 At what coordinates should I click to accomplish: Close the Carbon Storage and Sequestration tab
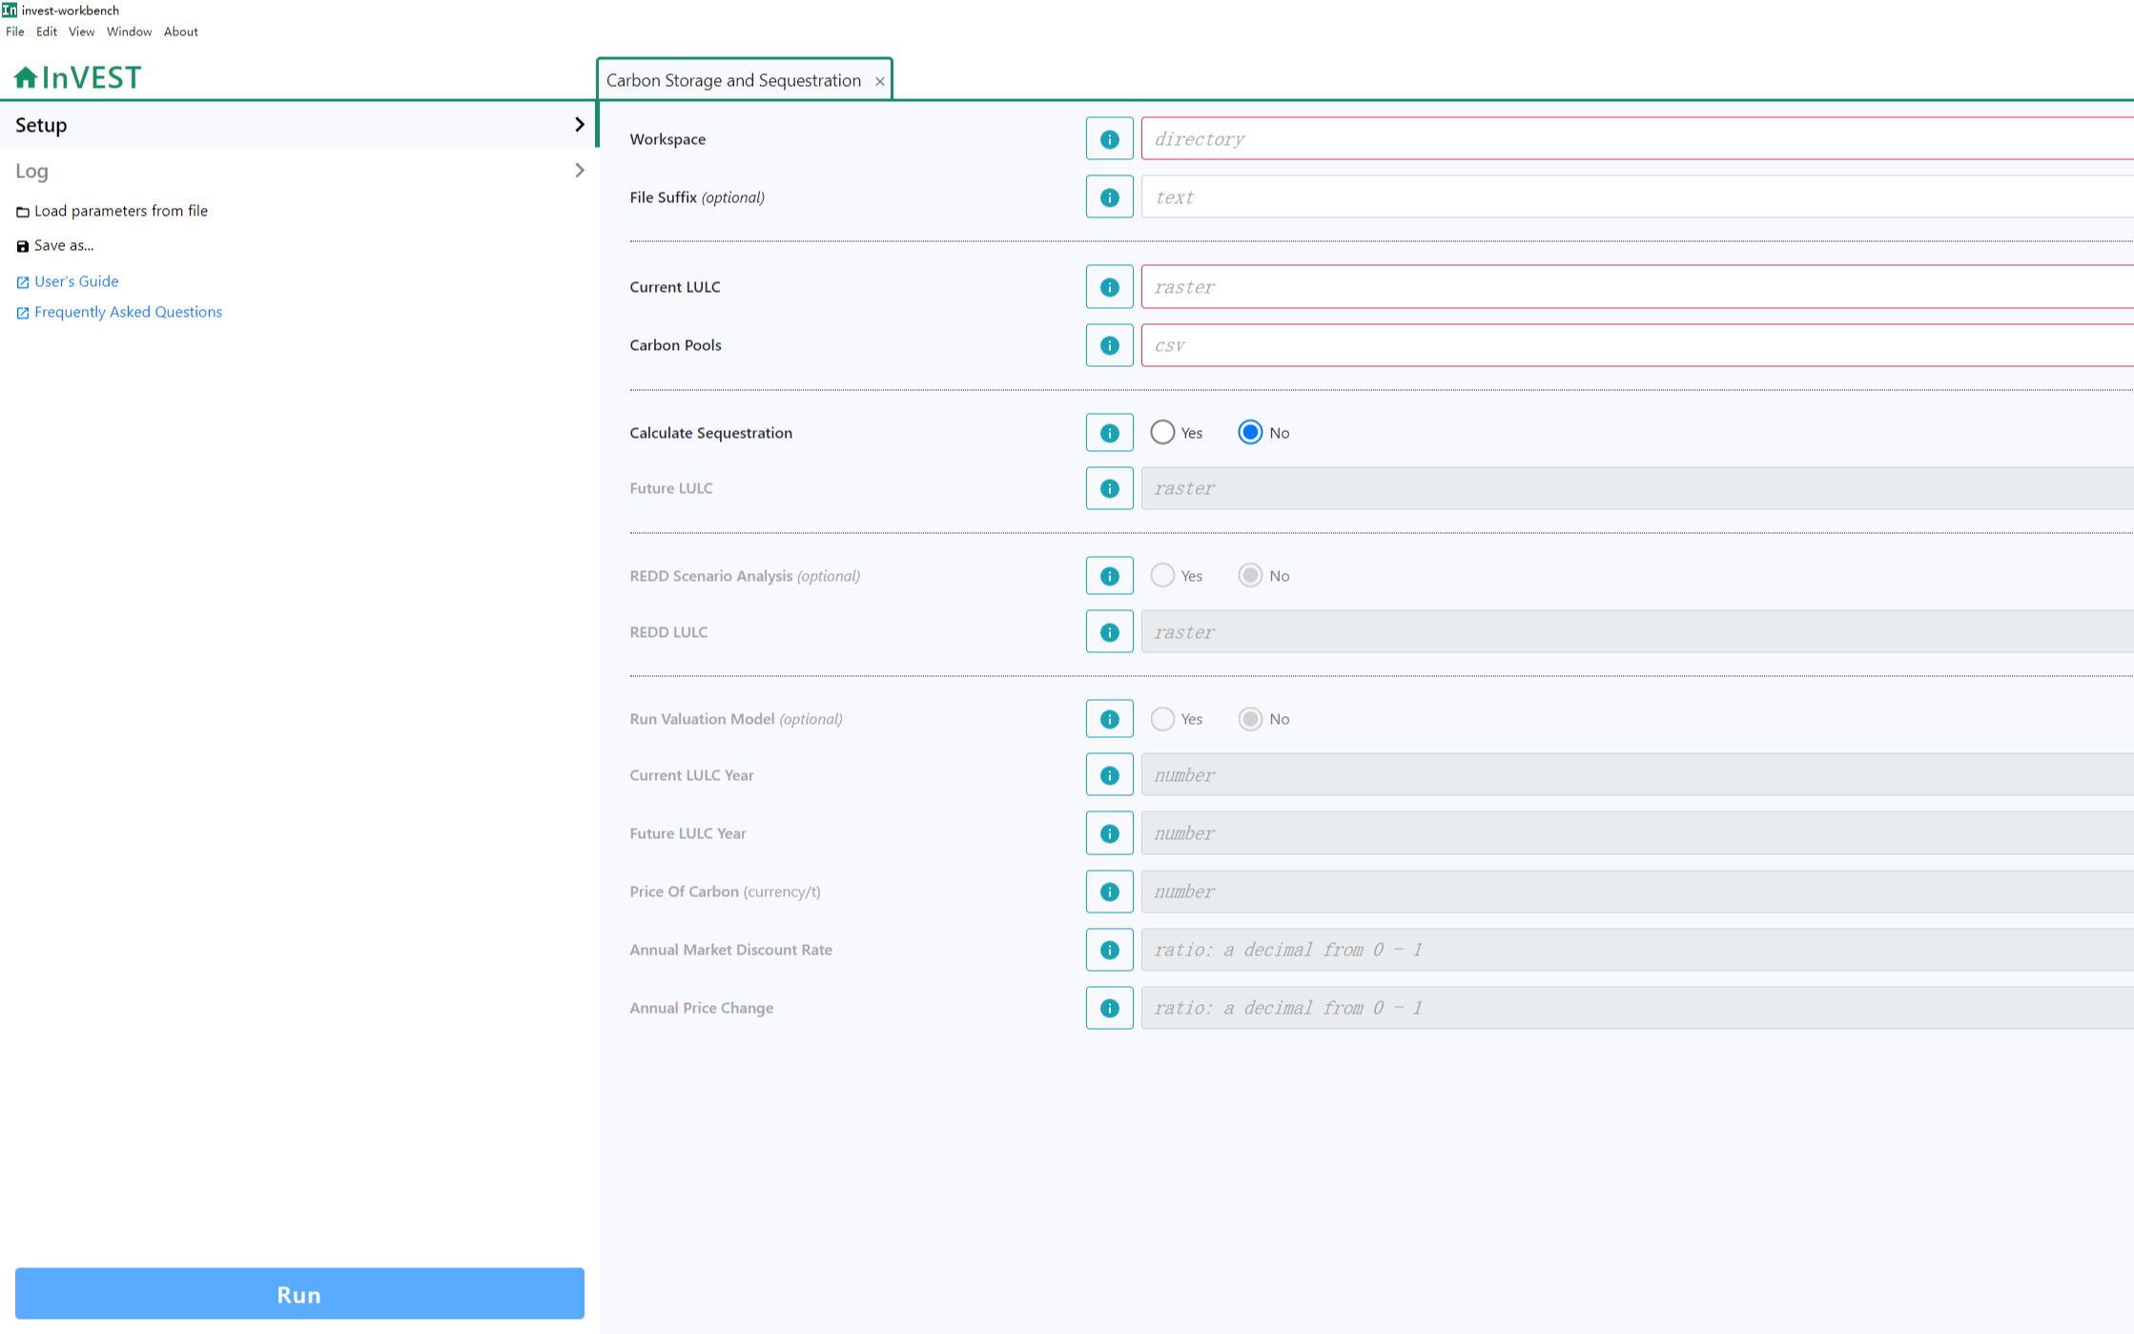879,81
